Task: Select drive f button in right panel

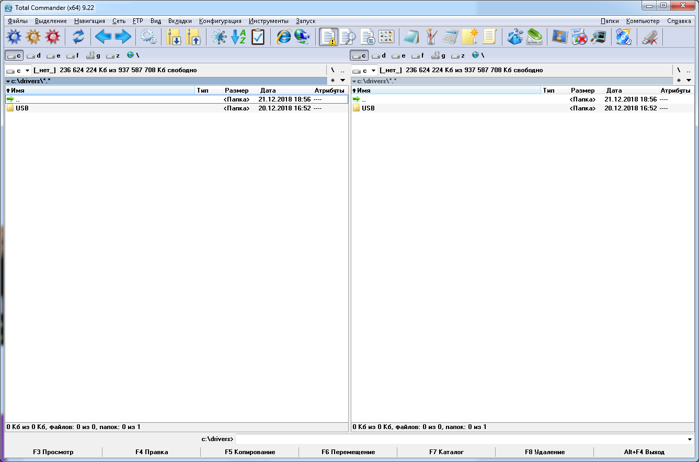Action: tap(419, 55)
